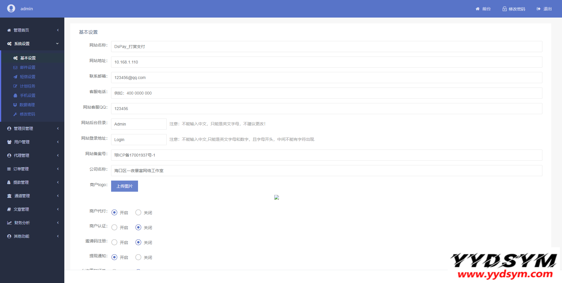Open the 手机设置 sidebar link

click(x=27, y=95)
